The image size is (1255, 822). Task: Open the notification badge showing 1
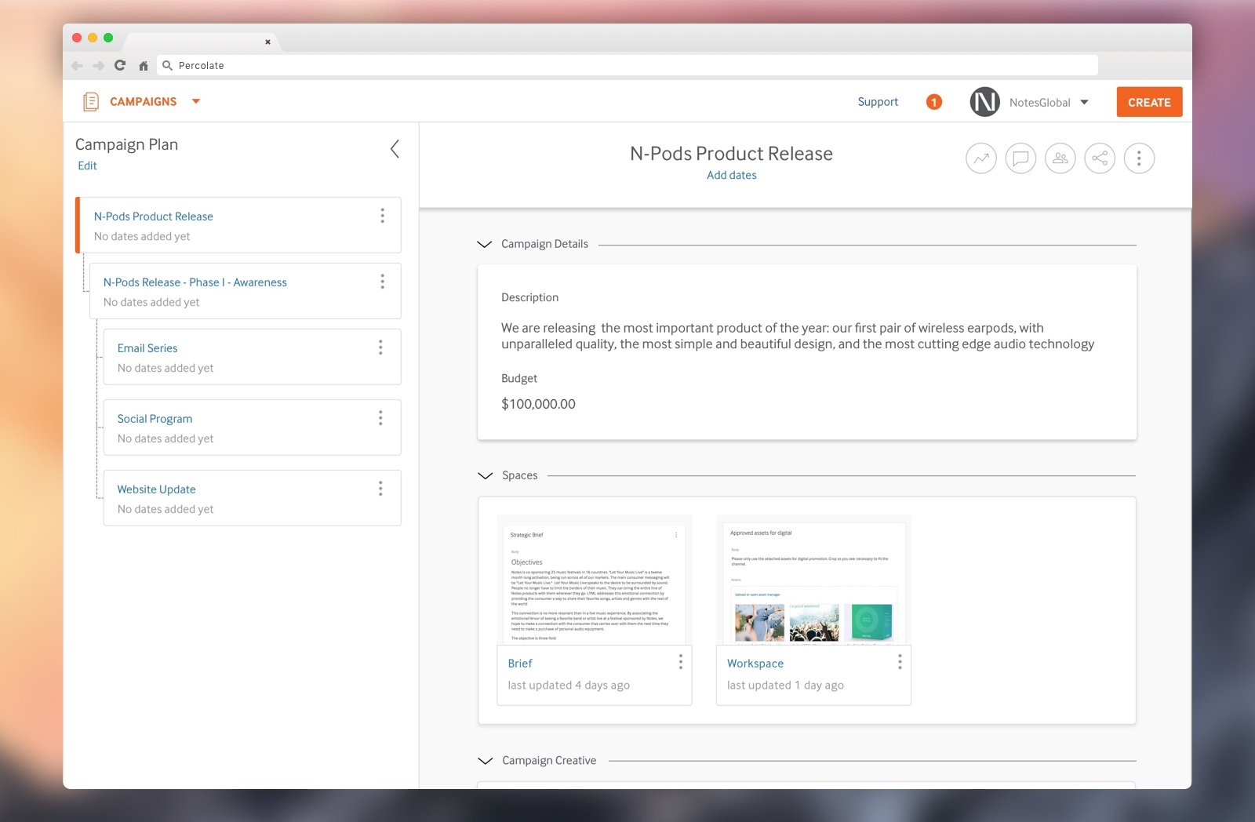click(934, 102)
